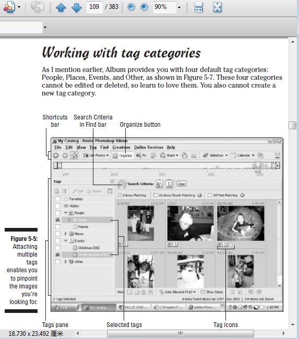
Task: Go to previous page with the up arrow
Action: coord(61,7)
